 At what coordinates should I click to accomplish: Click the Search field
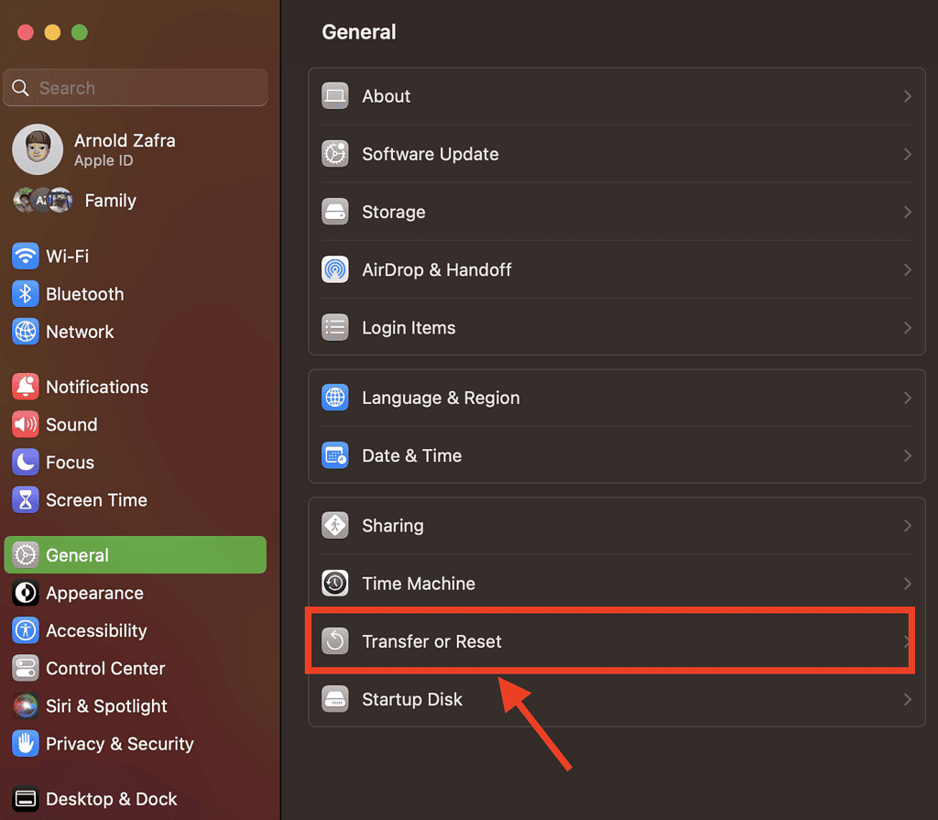tap(136, 87)
